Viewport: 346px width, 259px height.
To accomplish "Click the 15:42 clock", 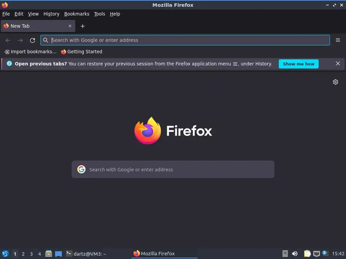I will click(338, 254).
